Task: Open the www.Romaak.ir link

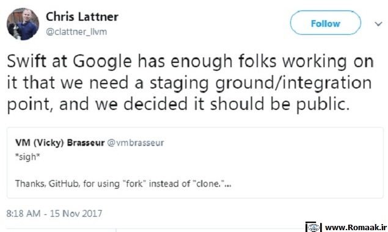Action: [x=356, y=227]
